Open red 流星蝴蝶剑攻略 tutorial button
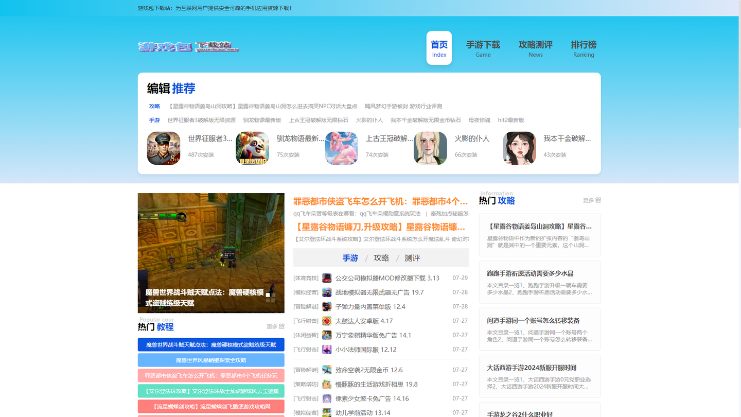Viewport: 741px width, 417px height. click(x=211, y=407)
